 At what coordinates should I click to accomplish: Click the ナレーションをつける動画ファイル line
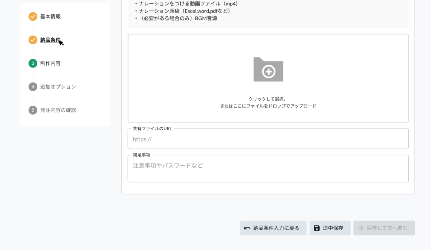(187, 4)
